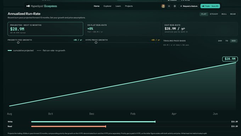Viewport: 241px width, 136px height.
Task: Open the Explorer nav item
Action: coord(107,6)
